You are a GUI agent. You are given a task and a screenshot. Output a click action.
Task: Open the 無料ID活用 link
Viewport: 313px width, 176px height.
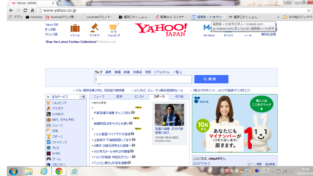point(269,34)
